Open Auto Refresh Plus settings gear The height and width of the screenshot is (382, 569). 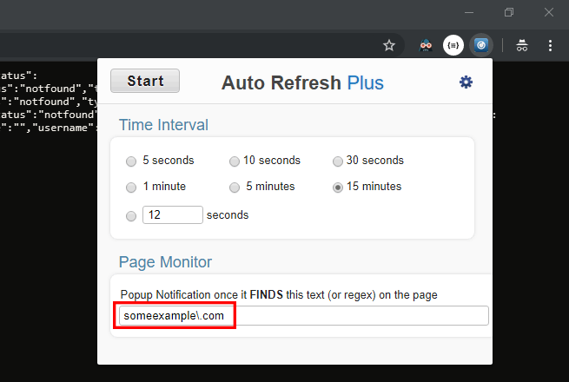coord(466,82)
